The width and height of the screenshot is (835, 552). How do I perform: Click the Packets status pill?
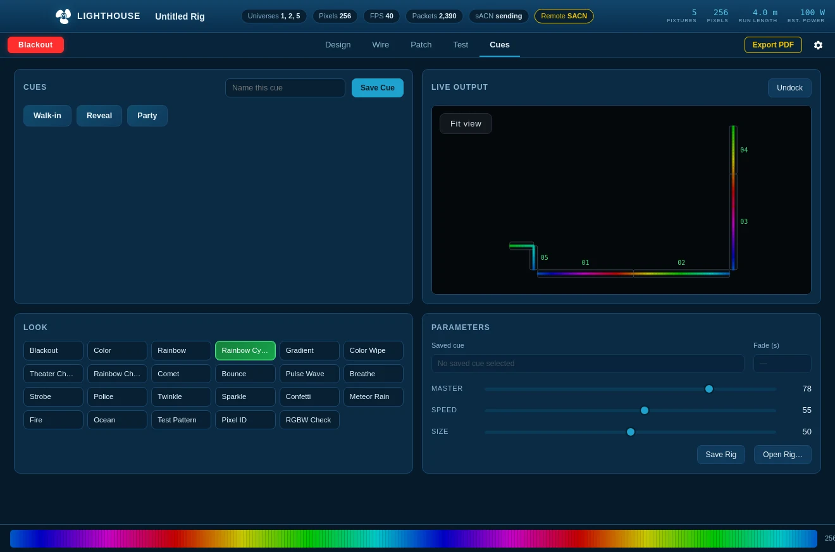(434, 16)
